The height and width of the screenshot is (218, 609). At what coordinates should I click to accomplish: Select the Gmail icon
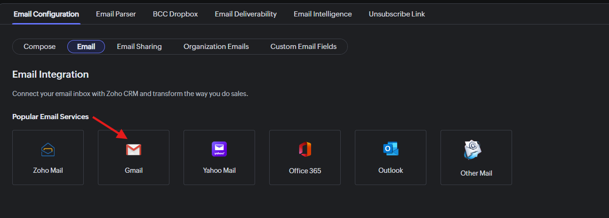[134, 150]
